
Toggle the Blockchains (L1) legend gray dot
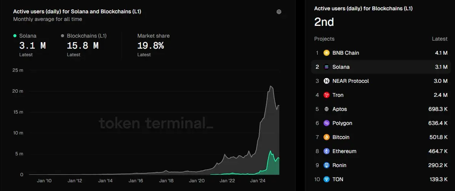coord(62,36)
